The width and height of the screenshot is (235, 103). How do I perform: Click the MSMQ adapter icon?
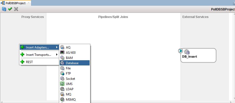point(62,99)
